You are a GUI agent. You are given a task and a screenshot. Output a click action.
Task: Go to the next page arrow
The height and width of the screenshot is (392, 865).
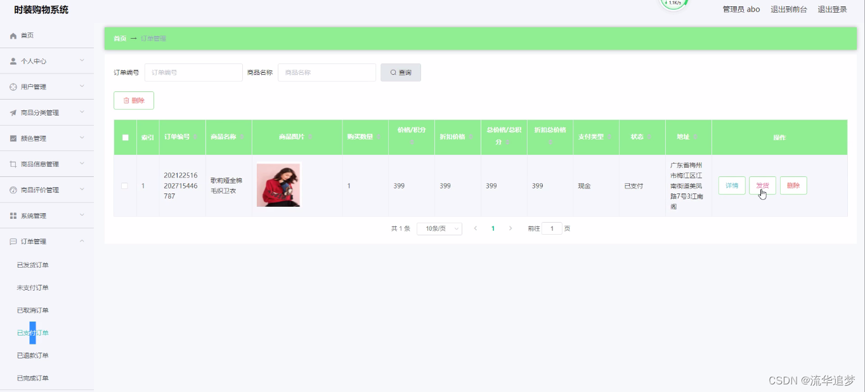tap(510, 228)
